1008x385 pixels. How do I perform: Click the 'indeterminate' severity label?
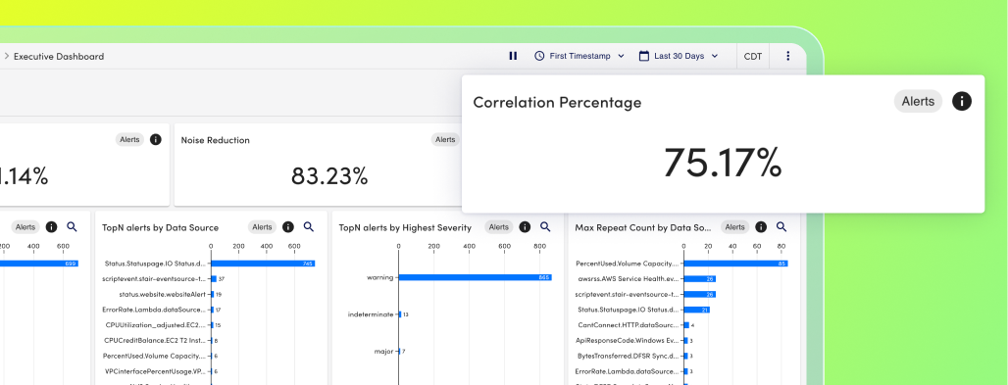tap(371, 314)
